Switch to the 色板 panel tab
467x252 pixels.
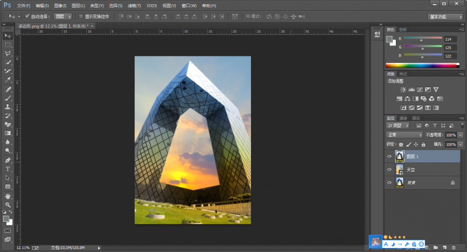click(403, 29)
